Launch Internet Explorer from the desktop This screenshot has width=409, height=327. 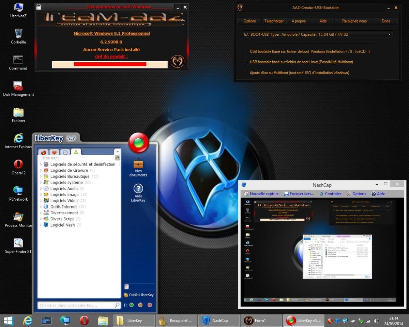point(18,141)
